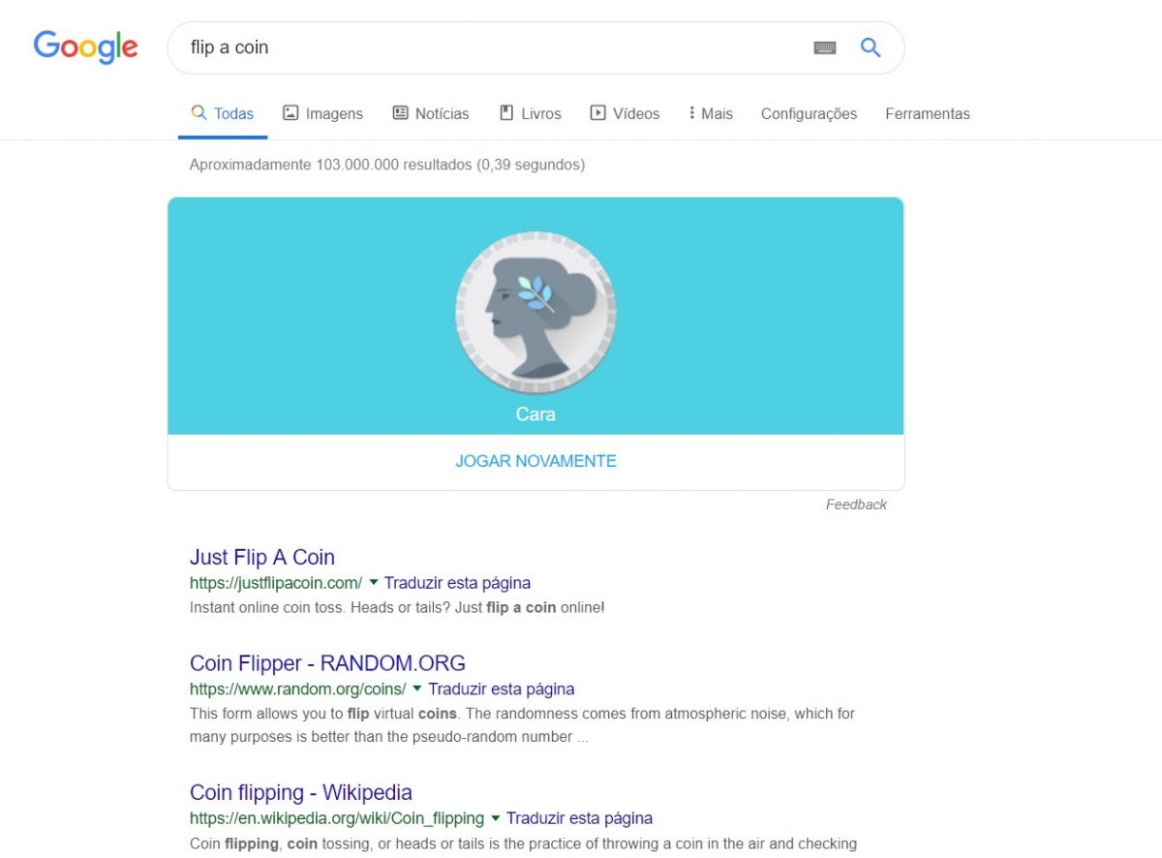The width and height of the screenshot is (1162, 858).
Task: Open the Vídeos tab
Action: point(625,113)
